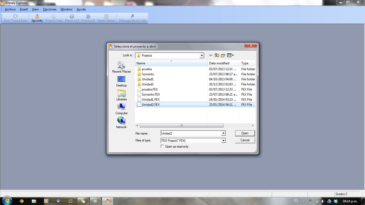Expand the File name dropdown arrow

(x=223, y=133)
